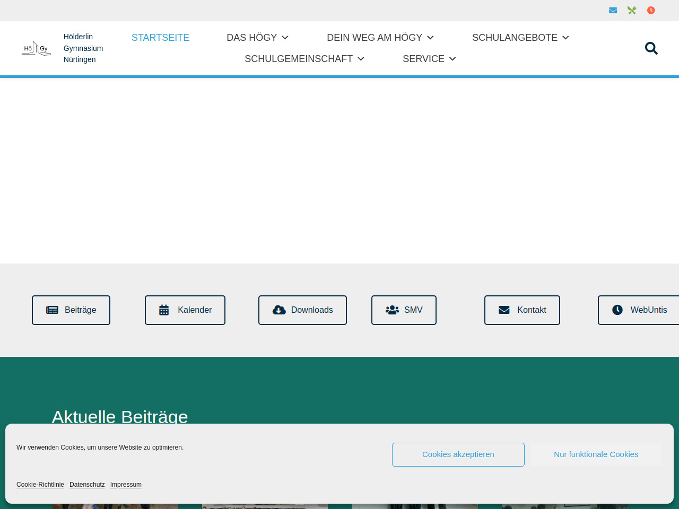This screenshot has height=509, width=679.
Task: Go to the STARTSEITE menu item
Action: pyautogui.click(x=160, y=38)
